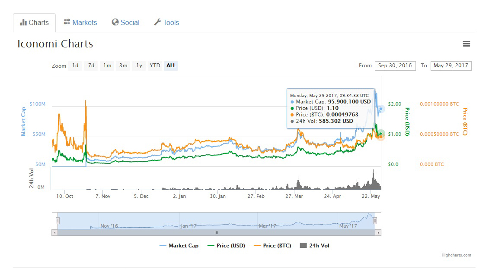Click the navigator right range handle
This screenshot has height=269, width=492.
(375, 221)
